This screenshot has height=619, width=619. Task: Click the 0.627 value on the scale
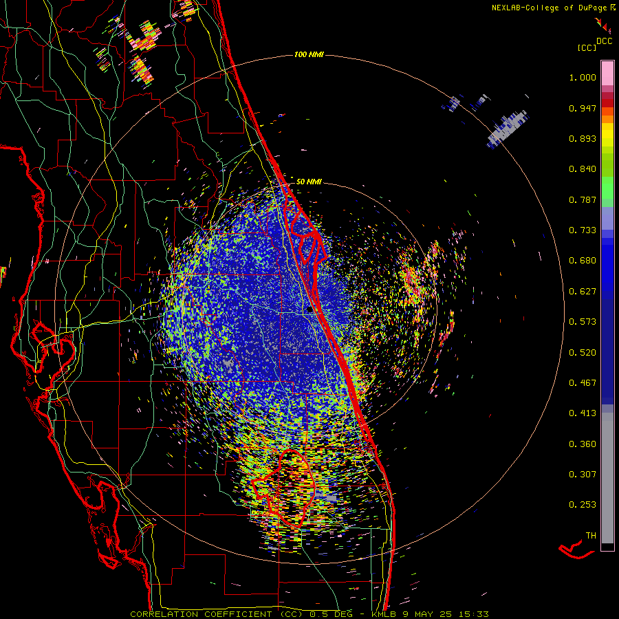point(583,292)
